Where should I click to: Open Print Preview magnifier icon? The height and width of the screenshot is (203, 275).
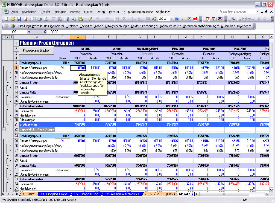pos(46,19)
